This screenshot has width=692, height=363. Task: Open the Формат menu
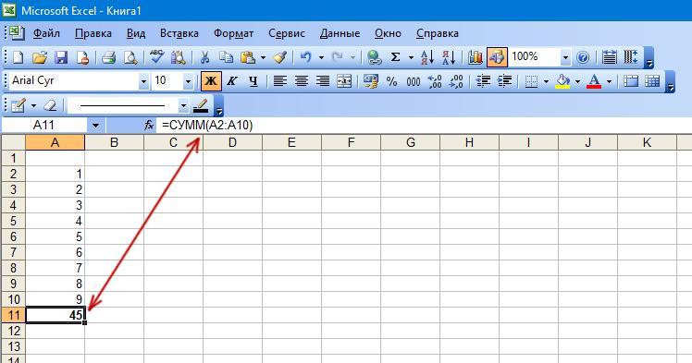(x=233, y=33)
